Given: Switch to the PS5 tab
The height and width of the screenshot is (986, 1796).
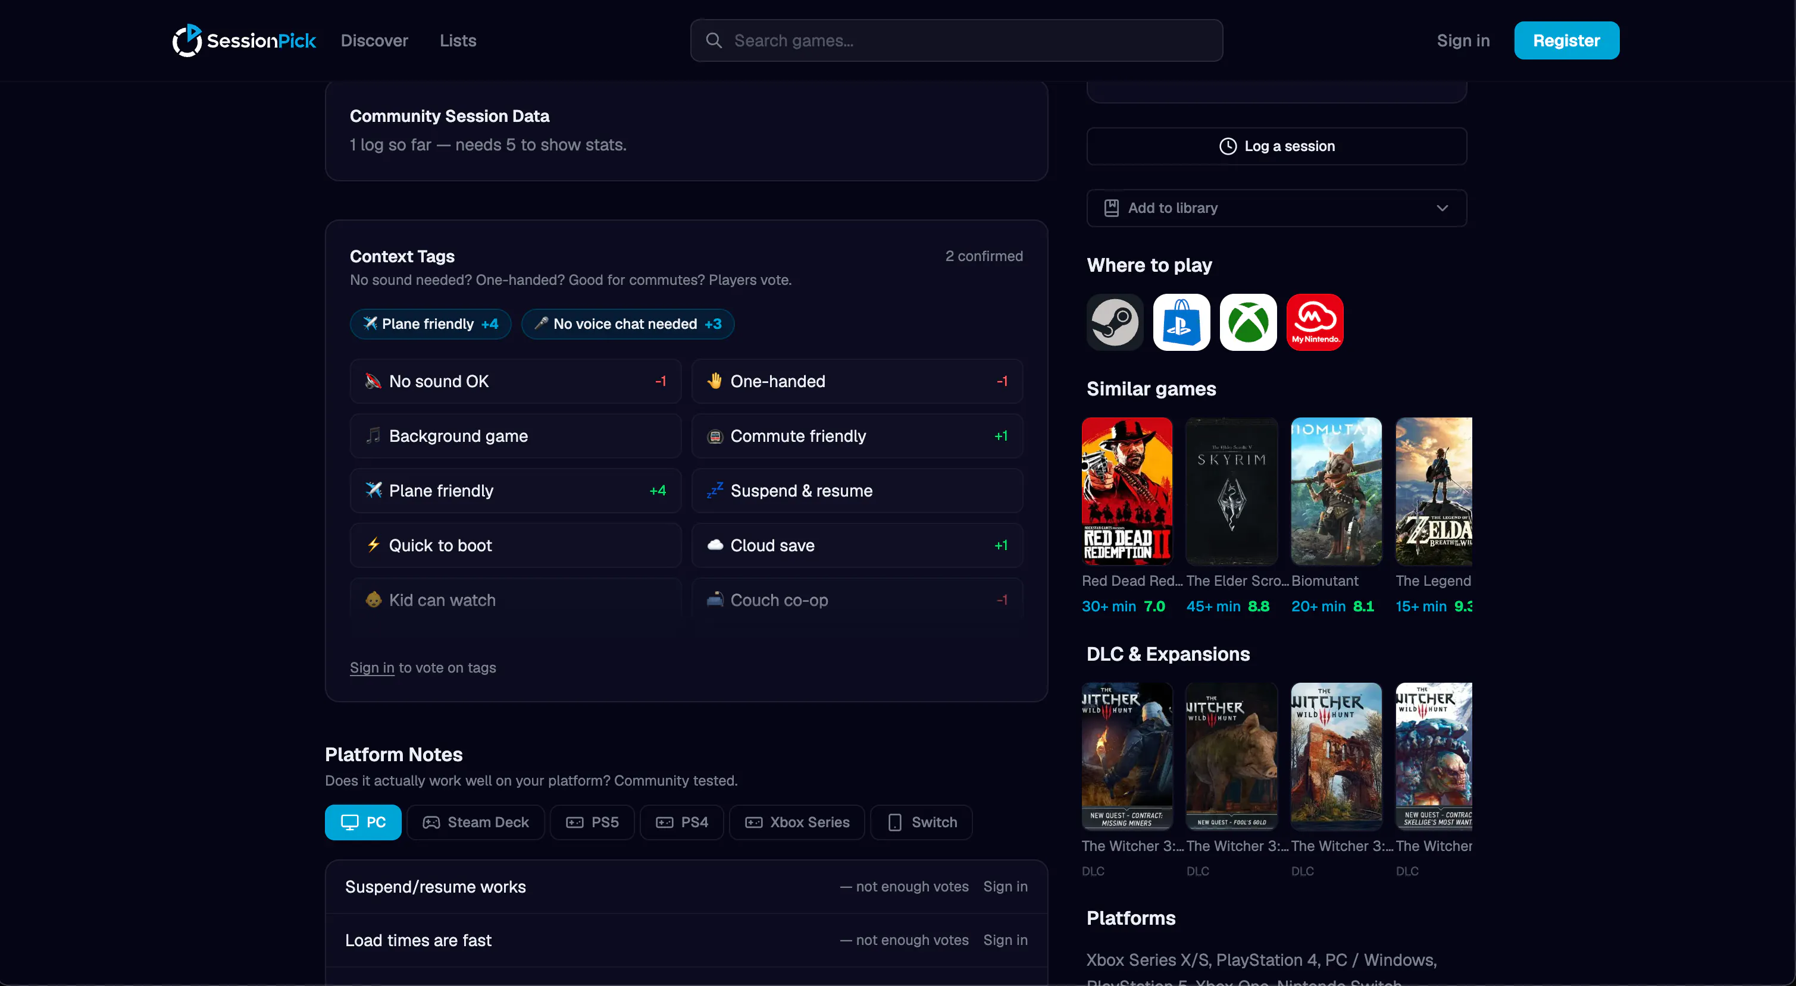Looking at the screenshot, I should coord(592,822).
